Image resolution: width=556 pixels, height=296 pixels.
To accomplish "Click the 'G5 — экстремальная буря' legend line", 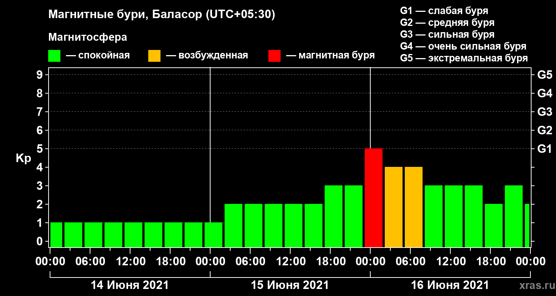I will 464,58.
